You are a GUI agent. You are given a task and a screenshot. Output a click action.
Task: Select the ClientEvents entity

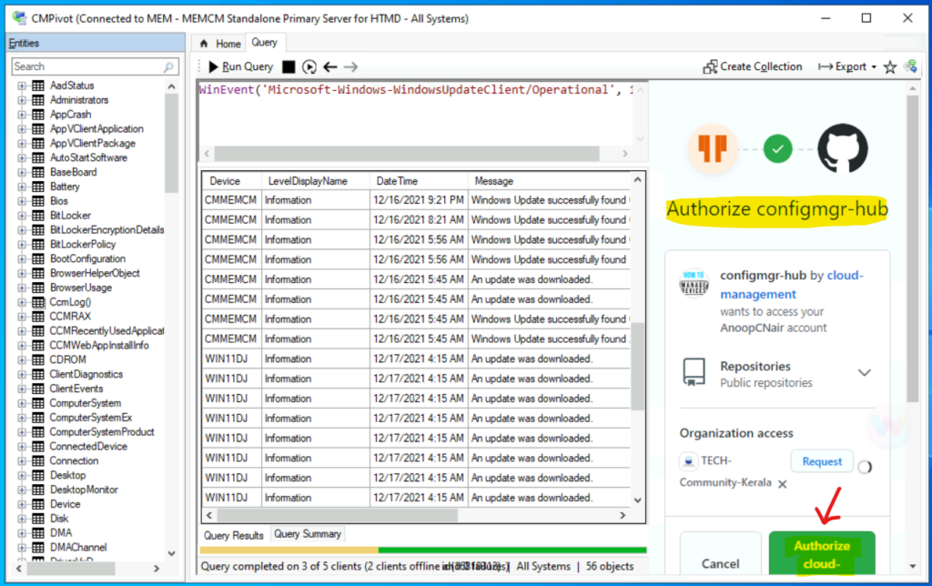tap(76, 389)
